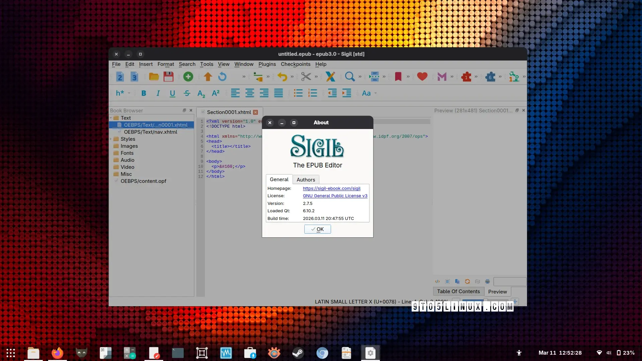Open the GNU General Public License v3 link

coord(335,196)
